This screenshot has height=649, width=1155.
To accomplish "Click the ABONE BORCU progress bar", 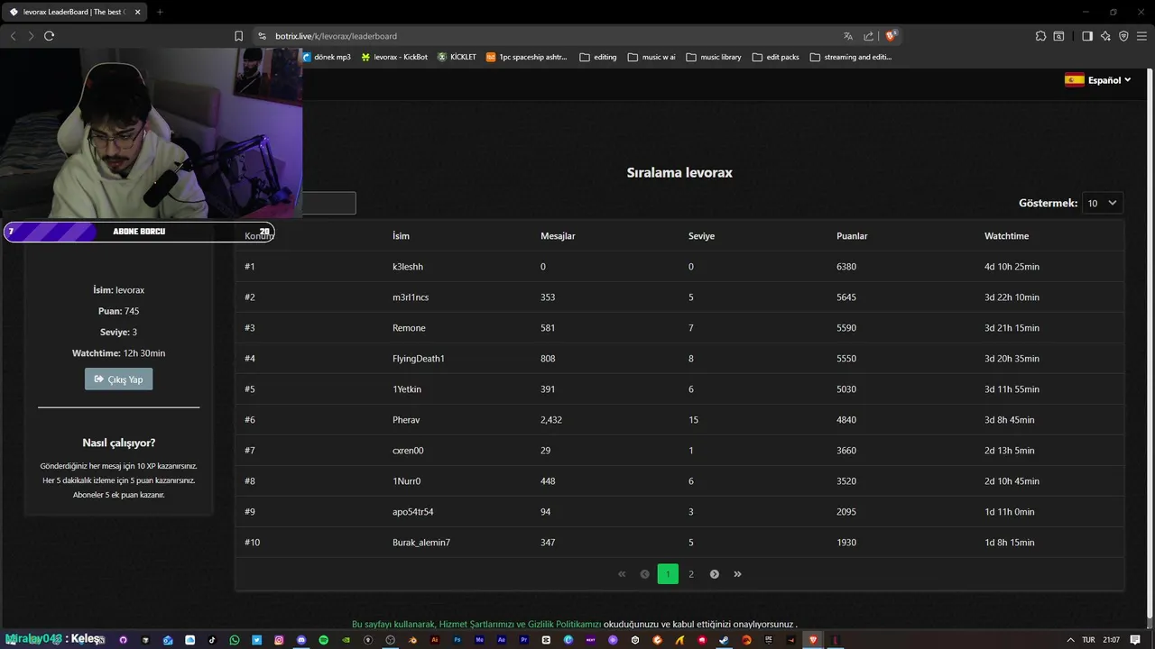I will pyautogui.click(x=139, y=232).
